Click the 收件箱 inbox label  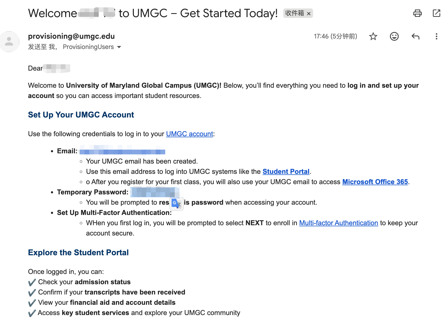point(295,13)
